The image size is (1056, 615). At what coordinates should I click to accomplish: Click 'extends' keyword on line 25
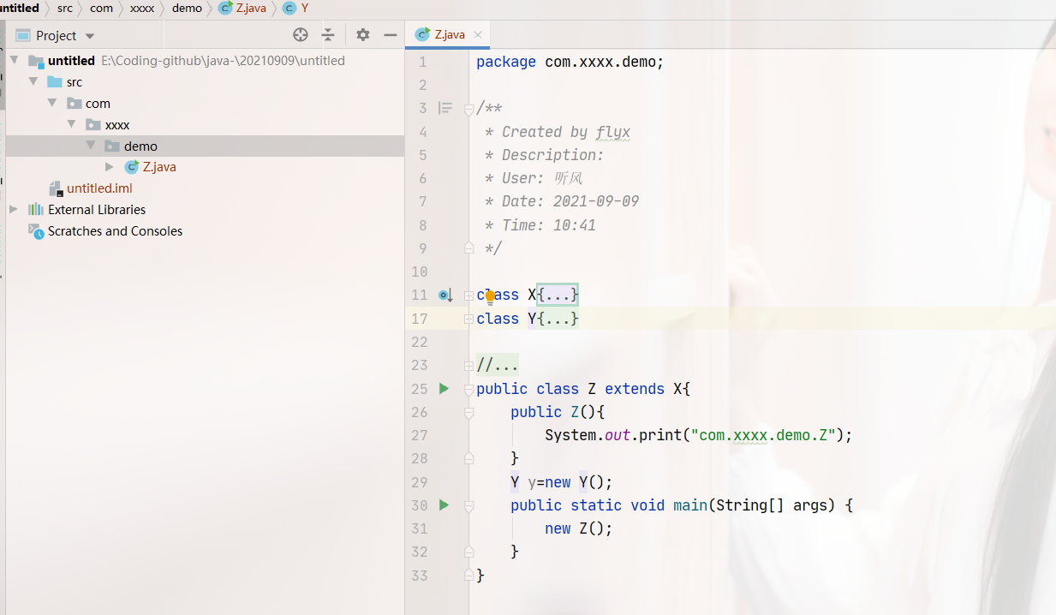pyautogui.click(x=635, y=389)
